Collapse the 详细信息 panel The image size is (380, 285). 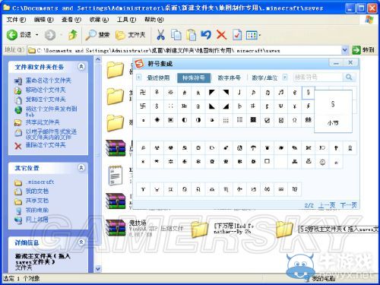click(x=81, y=242)
